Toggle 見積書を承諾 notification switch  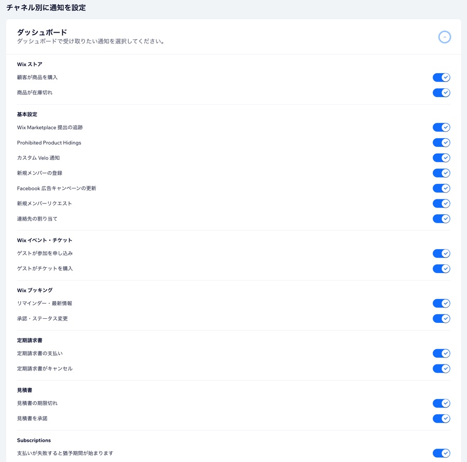pyautogui.click(x=442, y=419)
